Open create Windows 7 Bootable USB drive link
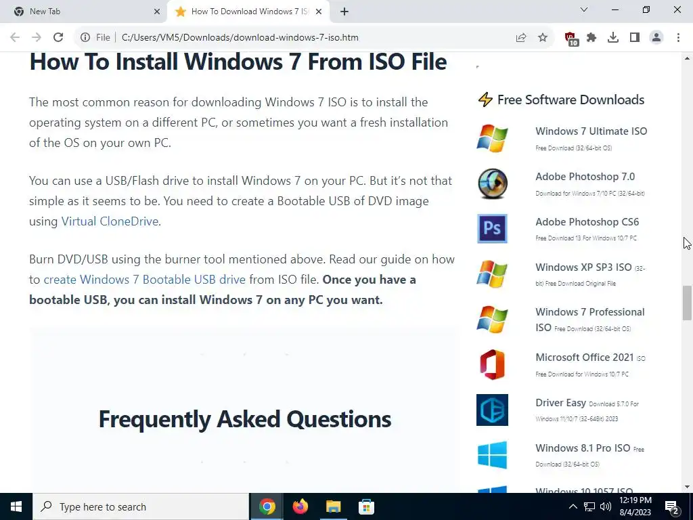 pyautogui.click(x=145, y=280)
